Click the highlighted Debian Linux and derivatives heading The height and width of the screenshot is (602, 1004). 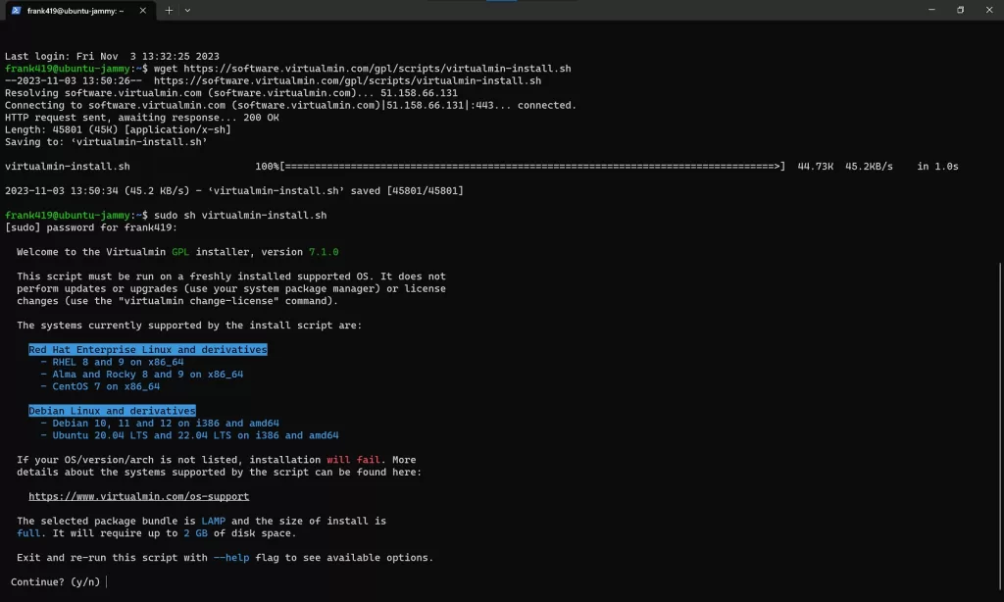point(112,411)
